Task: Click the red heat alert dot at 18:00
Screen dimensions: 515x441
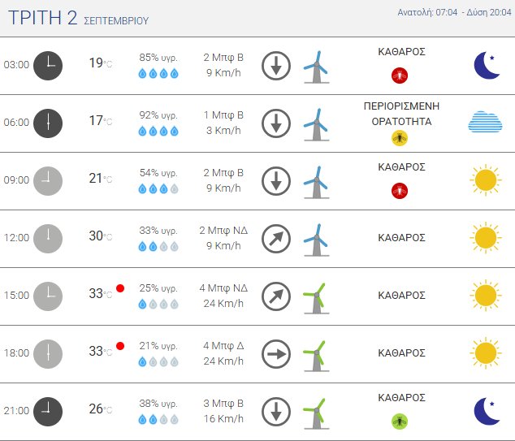Action: pos(120,346)
